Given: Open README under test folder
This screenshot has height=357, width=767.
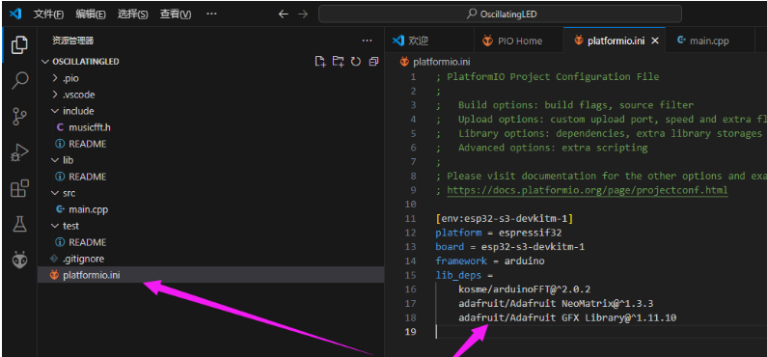Looking at the screenshot, I should coord(88,242).
